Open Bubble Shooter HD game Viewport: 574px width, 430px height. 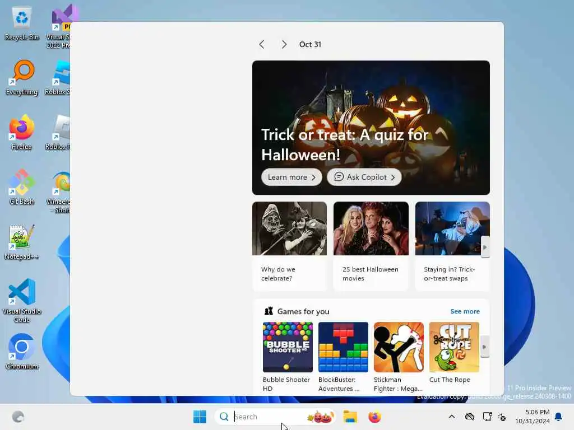point(288,357)
